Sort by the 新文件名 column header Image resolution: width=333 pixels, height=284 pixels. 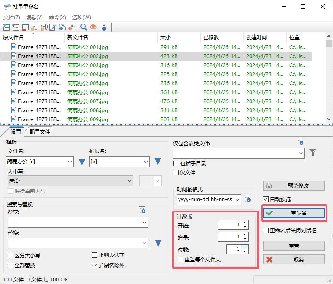111,37
